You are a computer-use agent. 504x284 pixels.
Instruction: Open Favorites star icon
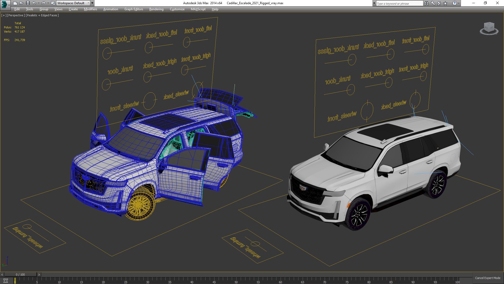point(445,3)
